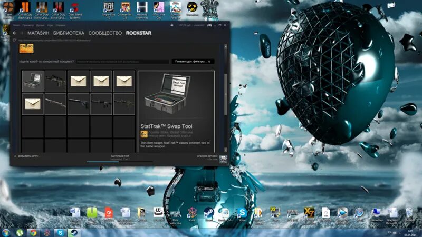Open the МАГАЗИН tab in Steam
This screenshot has width=422, height=237.
pos(38,33)
